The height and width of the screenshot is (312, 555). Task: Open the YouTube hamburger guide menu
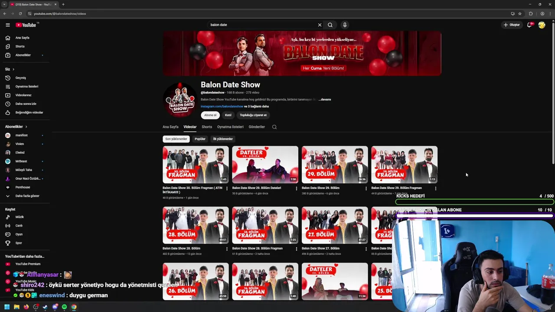pyautogui.click(x=7, y=25)
